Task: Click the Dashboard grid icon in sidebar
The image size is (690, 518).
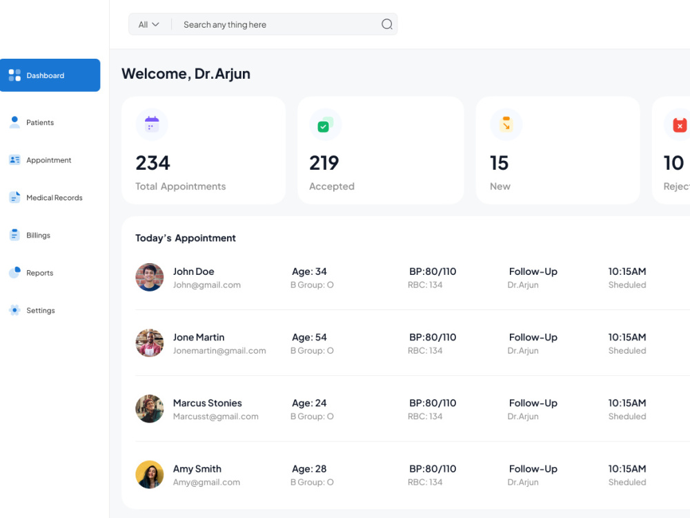Action: point(14,75)
